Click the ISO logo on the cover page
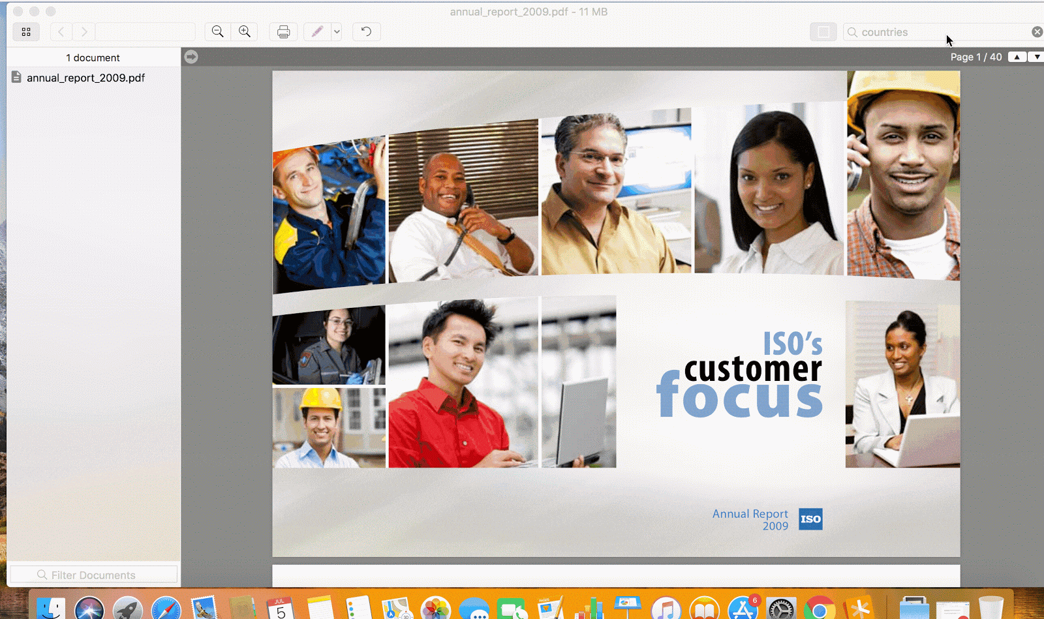This screenshot has width=1044, height=619. tap(810, 519)
